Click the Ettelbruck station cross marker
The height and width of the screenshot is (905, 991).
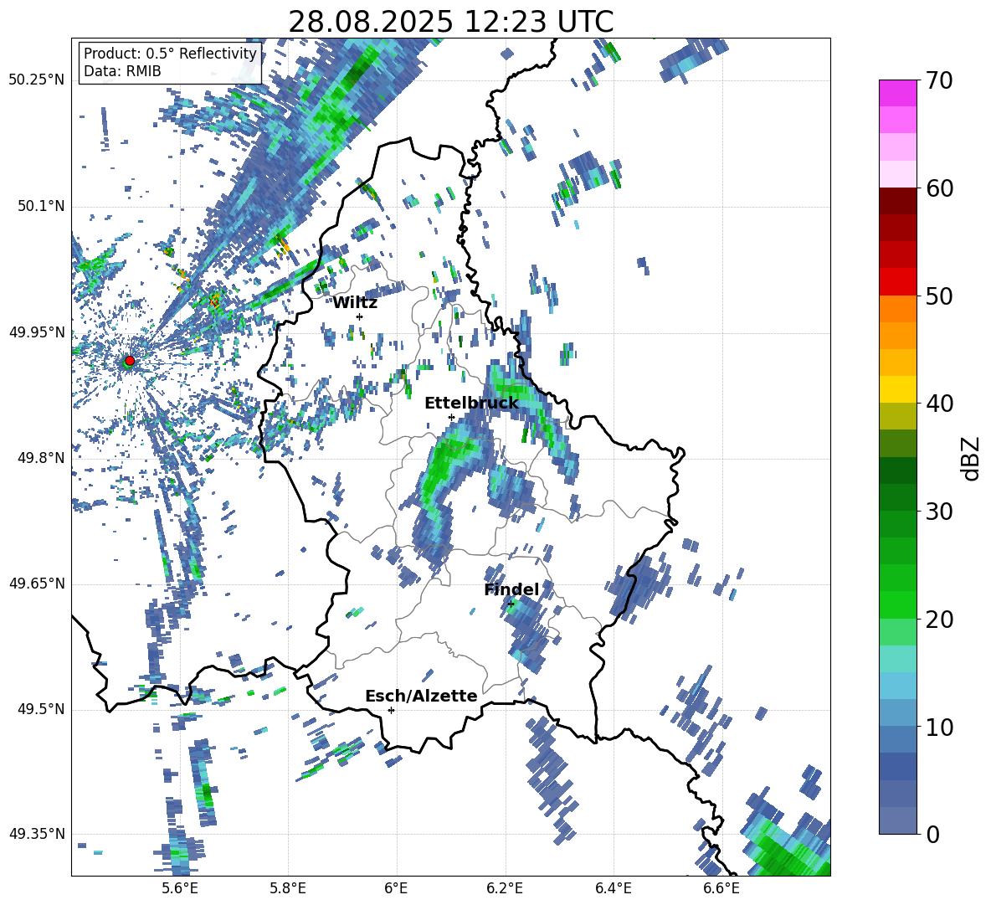tap(451, 417)
